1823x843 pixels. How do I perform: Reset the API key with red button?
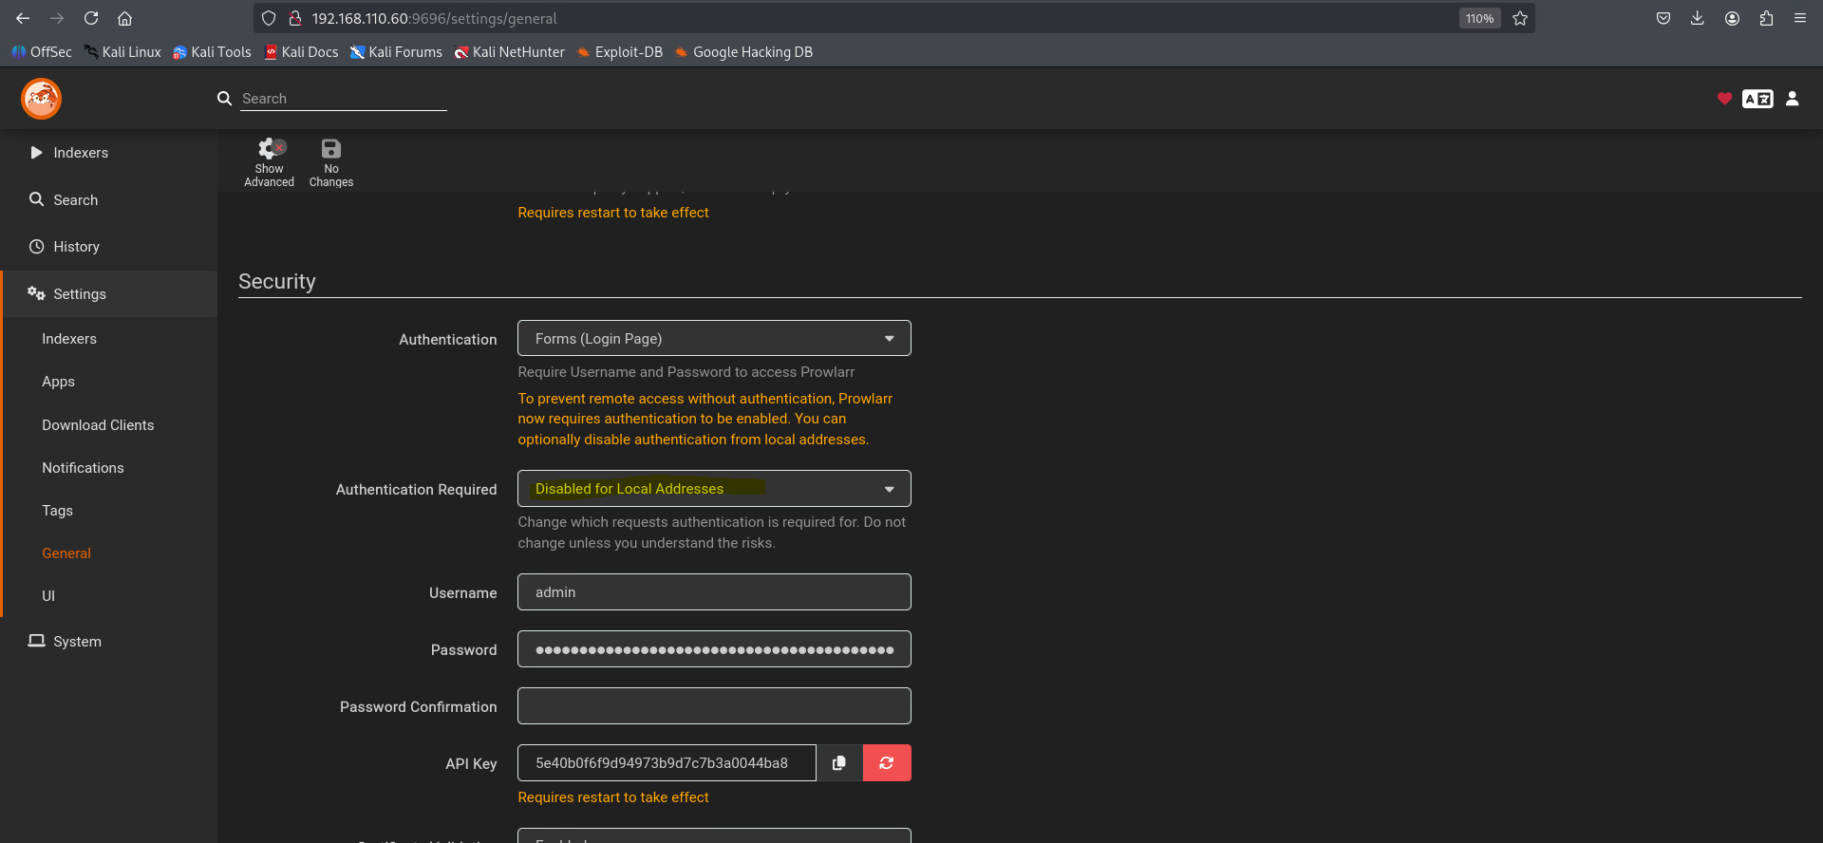[x=887, y=763]
